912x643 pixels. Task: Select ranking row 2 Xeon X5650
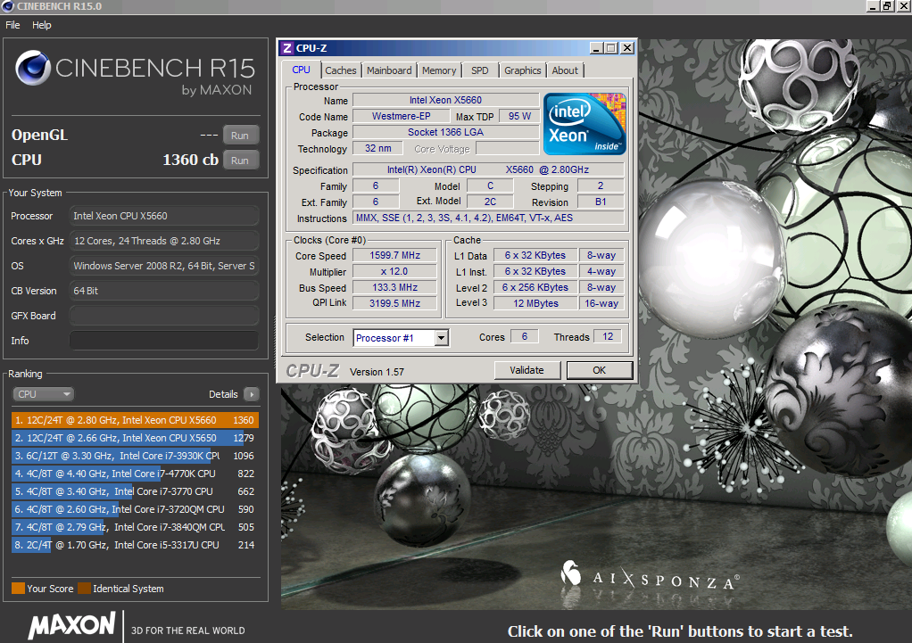135,438
